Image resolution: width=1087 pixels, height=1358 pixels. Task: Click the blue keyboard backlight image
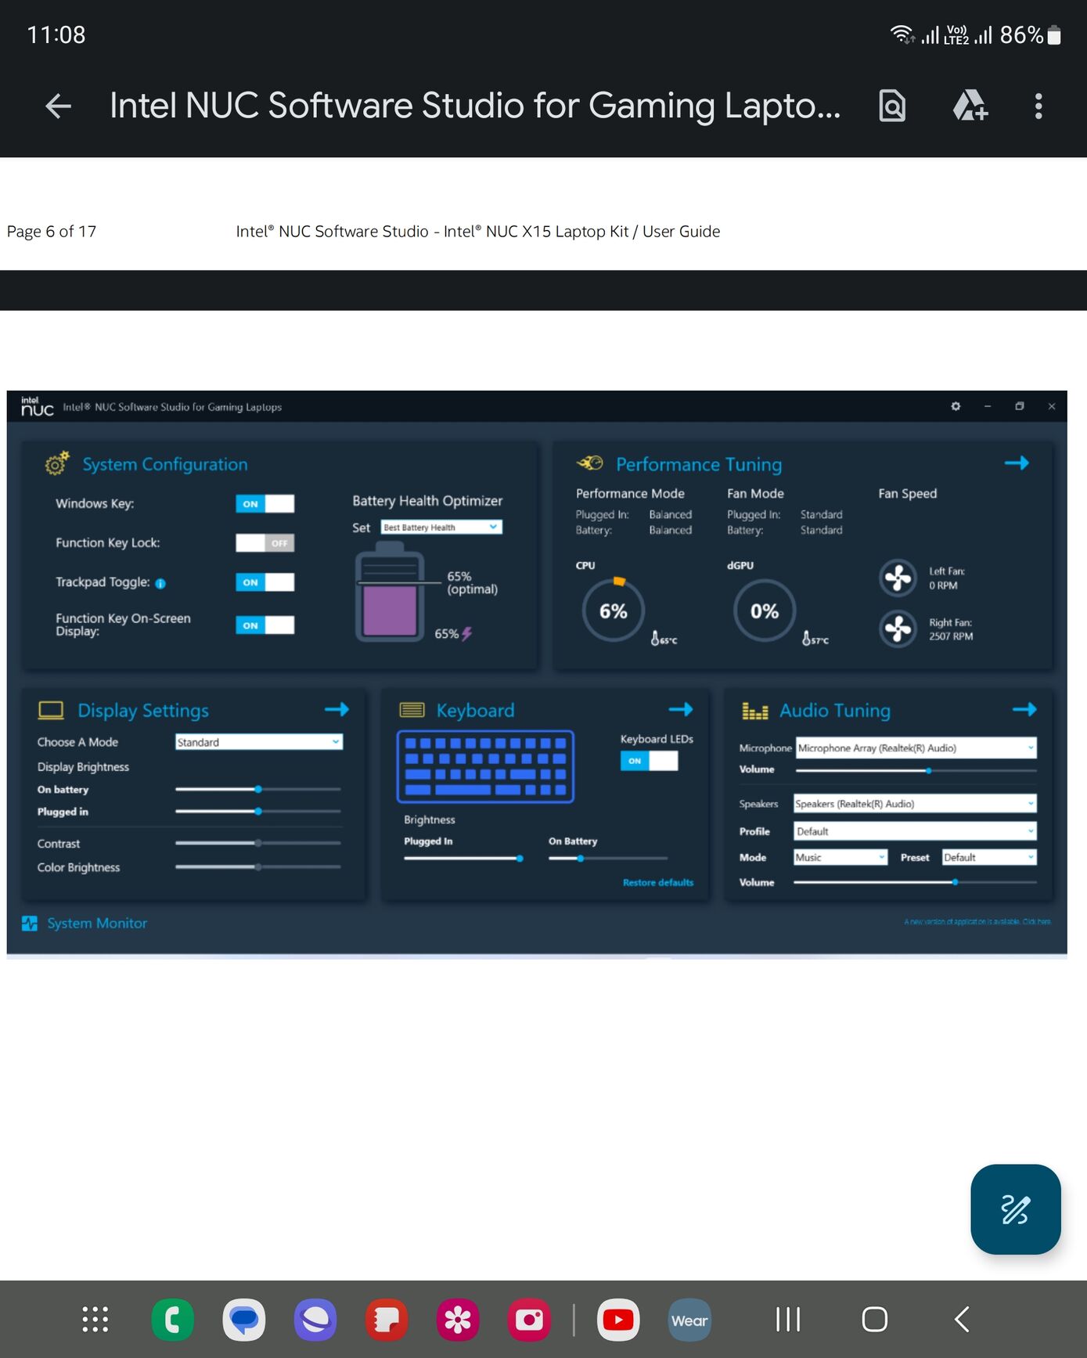(485, 766)
